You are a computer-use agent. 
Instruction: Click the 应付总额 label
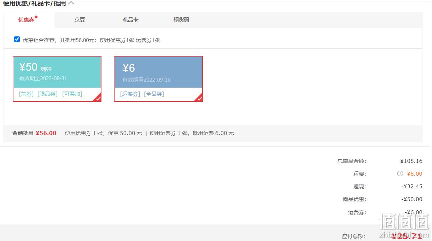click(354, 236)
